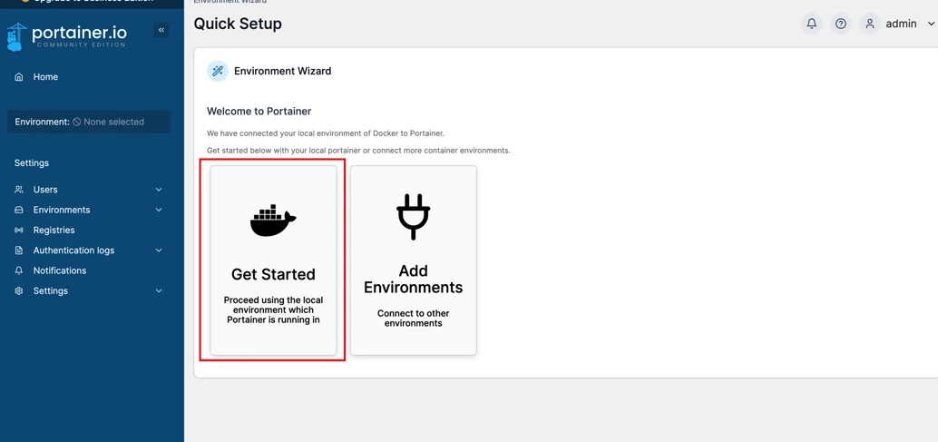Open the notifications bell in header
This screenshot has width=938, height=442.
pyautogui.click(x=812, y=24)
